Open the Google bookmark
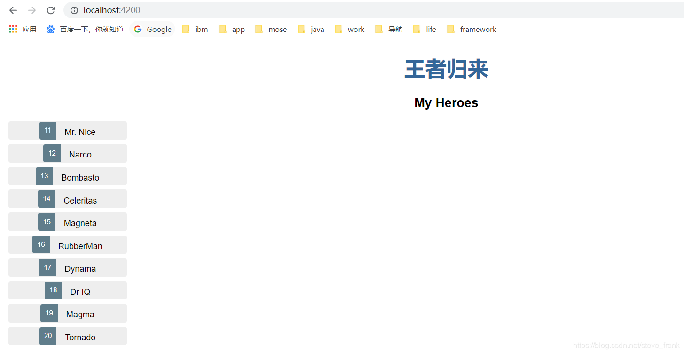The width and height of the screenshot is (684, 354). 153,29
